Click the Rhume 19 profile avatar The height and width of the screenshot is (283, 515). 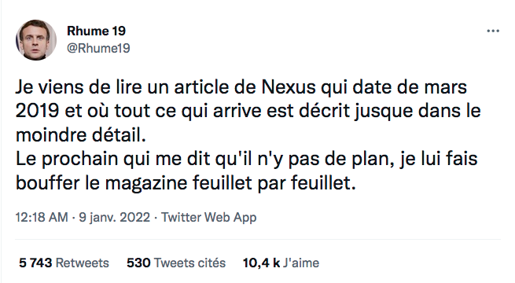point(36,40)
